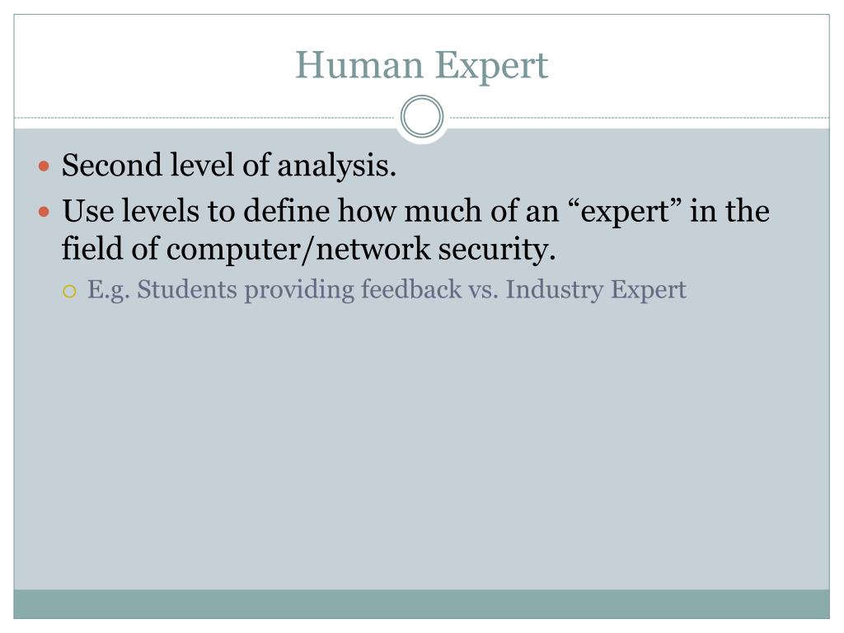844x633 pixels.
Task: Click the word "Human" in the title
Action: (x=359, y=64)
